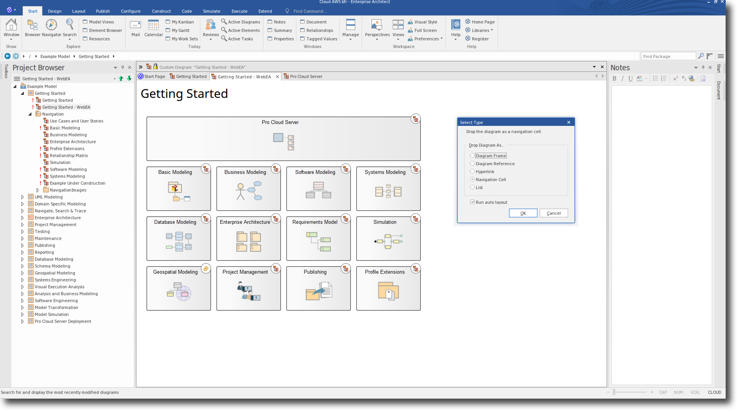This screenshot has height=412, width=737.
Task: Open the Libraries dropdown
Action: point(481,30)
